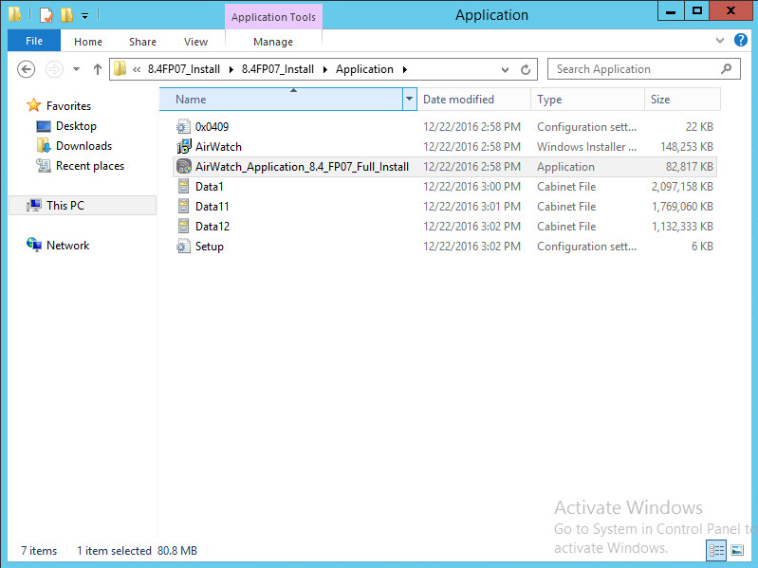Click the Downloads folder icon in sidebar

point(44,145)
